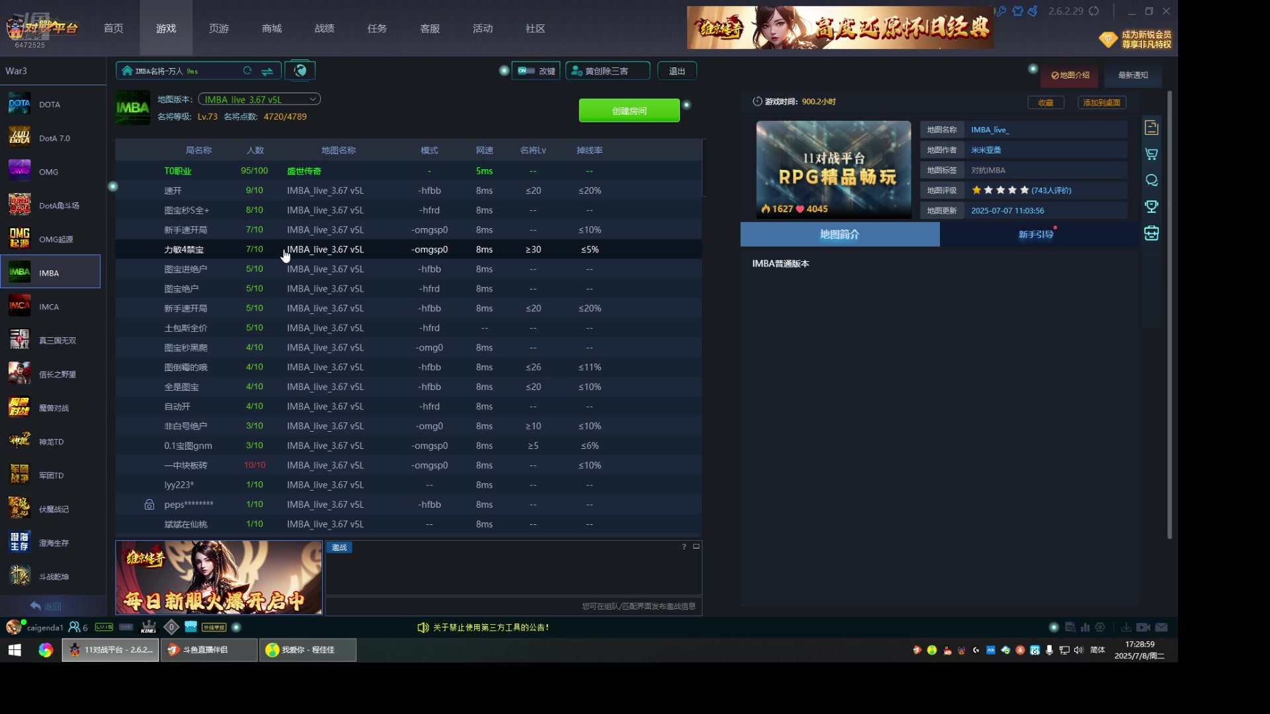1270x714 pixels.
Task: Select the IMCA game in sidebar
Action: [50, 307]
